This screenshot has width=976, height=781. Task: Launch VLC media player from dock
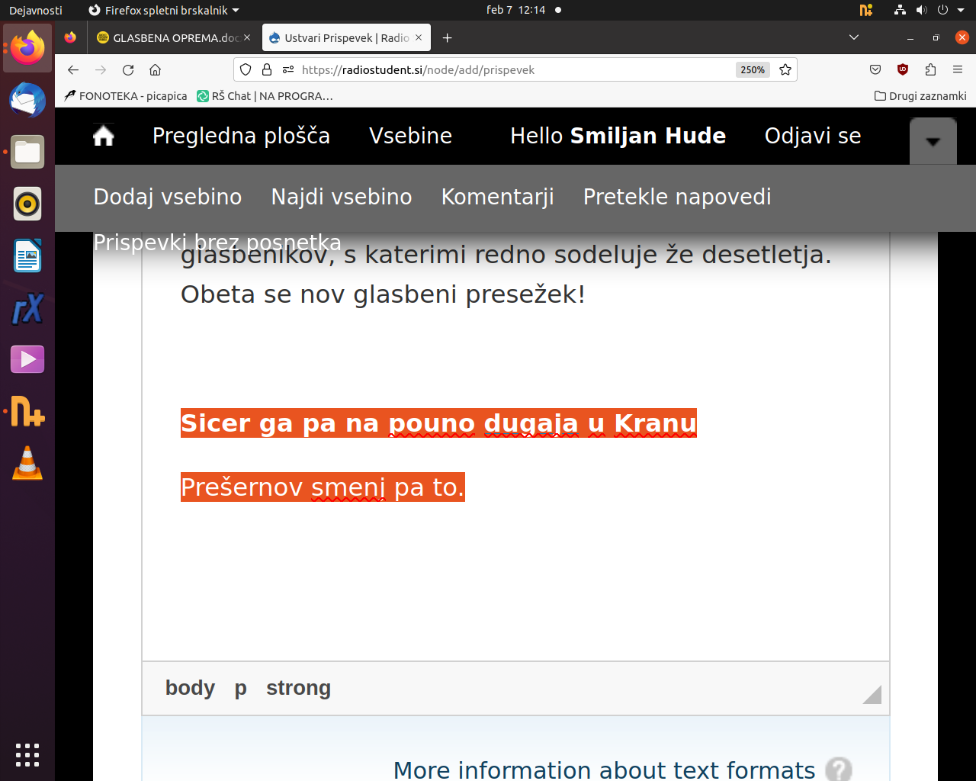coord(27,463)
